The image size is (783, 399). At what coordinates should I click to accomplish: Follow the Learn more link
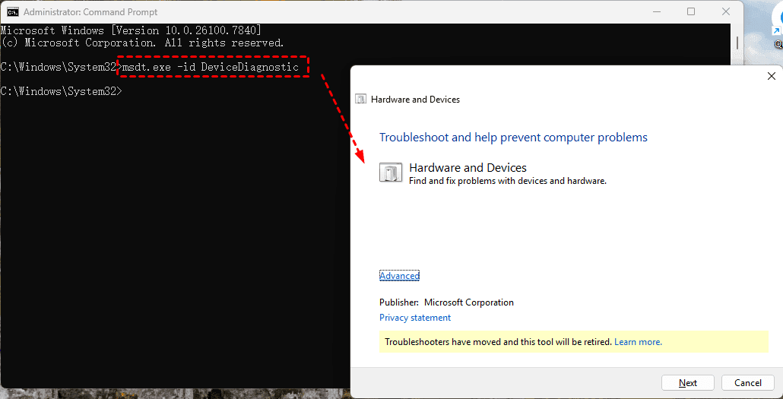[638, 342]
